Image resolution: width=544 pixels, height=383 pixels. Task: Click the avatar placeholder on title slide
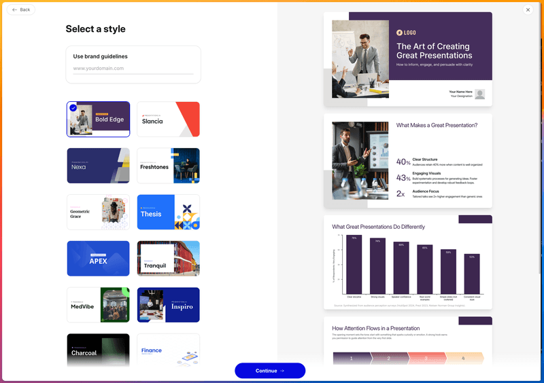click(x=480, y=94)
